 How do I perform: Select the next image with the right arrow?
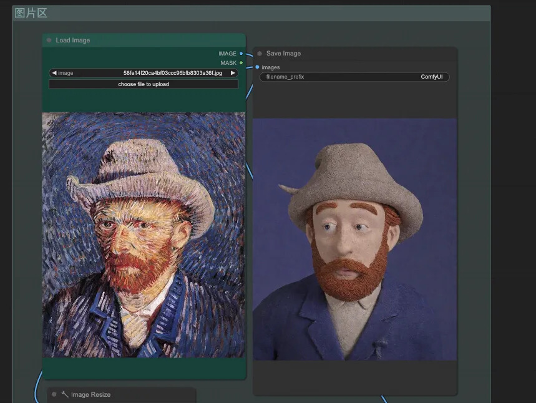tap(233, 73)
